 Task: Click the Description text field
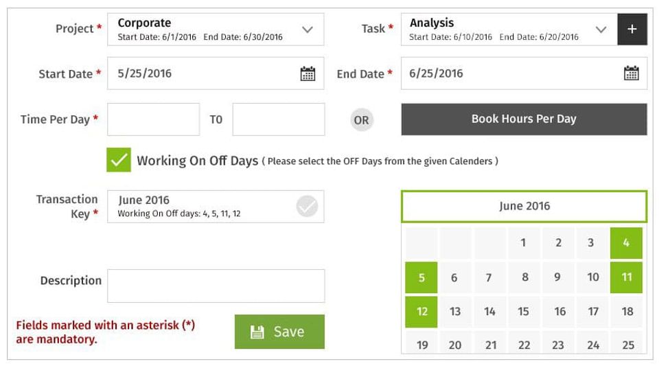pyautogui.click(x=216, y=286)
